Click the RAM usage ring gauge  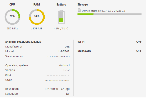pyautogui.click(x=37, y=17)
